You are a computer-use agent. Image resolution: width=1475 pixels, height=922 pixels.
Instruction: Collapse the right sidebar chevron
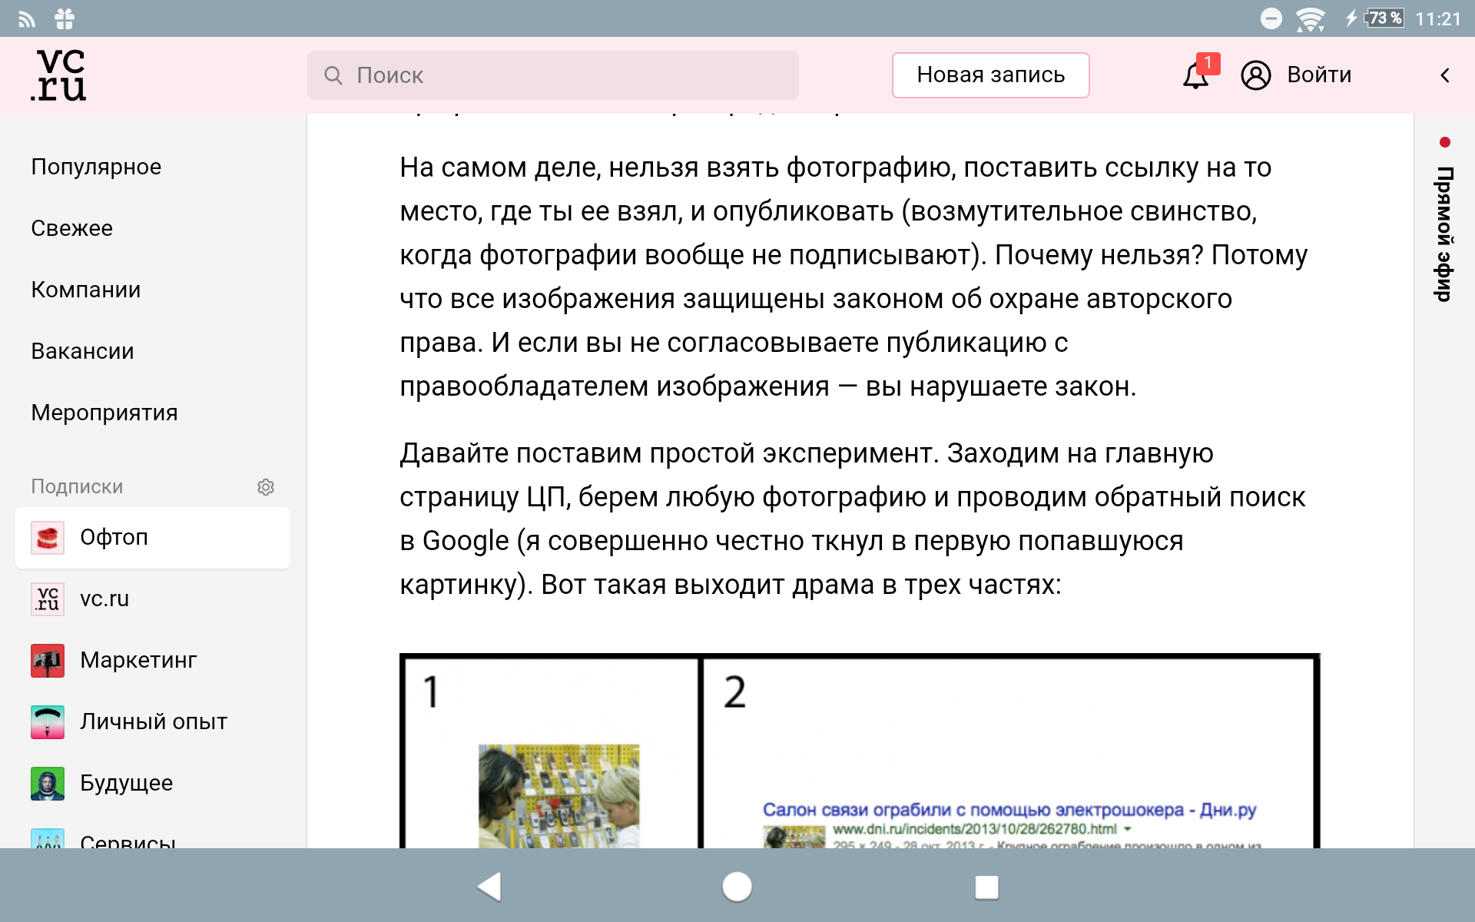click(x=1445, y=75)
